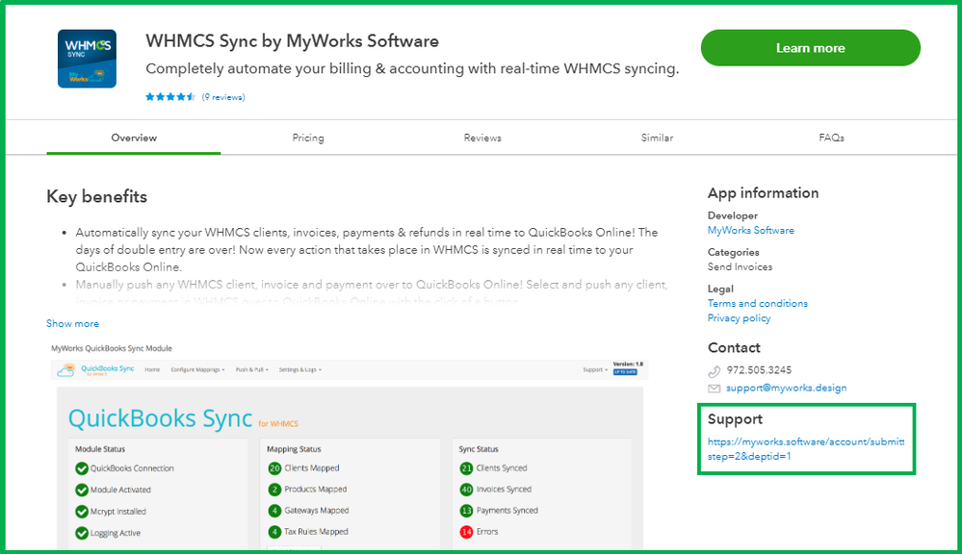Click the Up To Date version badge
This screenshot has height=554, width=962.
(625, 372)
